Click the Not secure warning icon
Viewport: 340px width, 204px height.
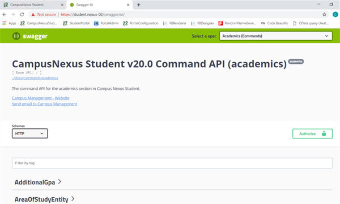(33, 15)
